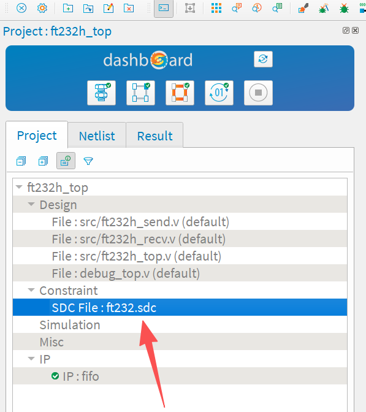Click the Constraint folder label
The width and height of the screenshot is (366, 412).
tap(69, 291)
